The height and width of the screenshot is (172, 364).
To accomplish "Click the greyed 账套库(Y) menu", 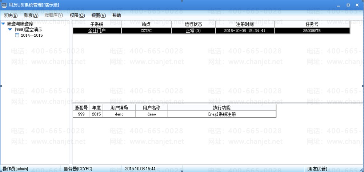I will [x=53, y=16].
